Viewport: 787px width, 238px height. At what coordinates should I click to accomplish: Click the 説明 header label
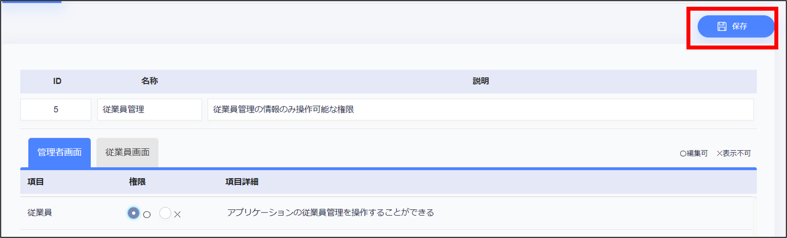point(481,81)
